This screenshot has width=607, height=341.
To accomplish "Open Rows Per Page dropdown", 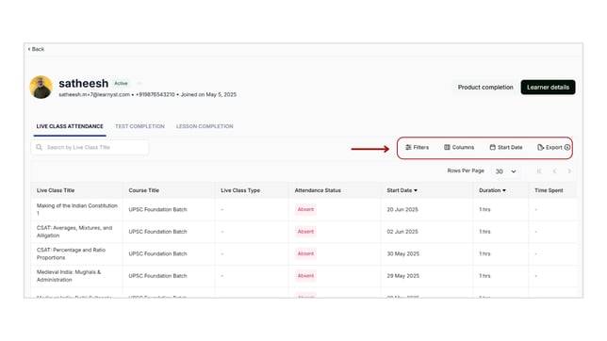I will pyautogui.click(x=505, y=171).
